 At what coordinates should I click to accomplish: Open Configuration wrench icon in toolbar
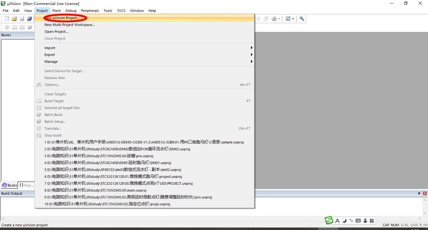coord(302,19)
